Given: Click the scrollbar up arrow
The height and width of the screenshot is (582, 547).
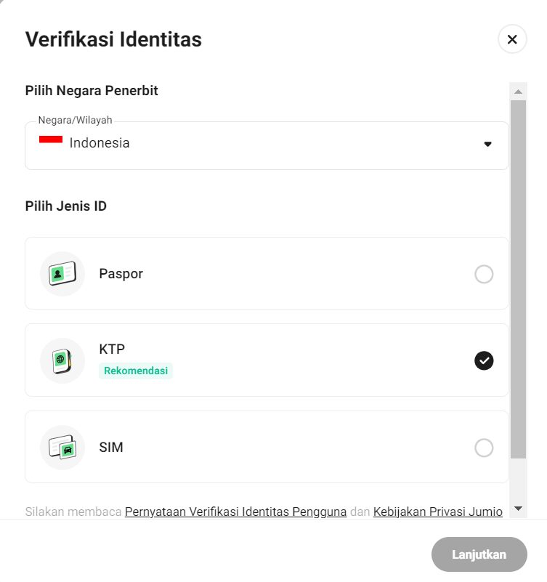Looking at the screenshot, I should [x=518, y=92].
